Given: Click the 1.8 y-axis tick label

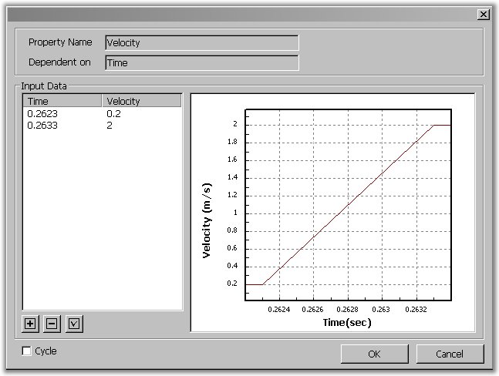Looking at the screenshot, I should click(232, 142).
